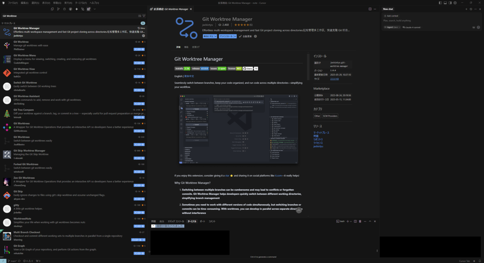
Task: Expand the additional views chevron in sidebar header
Action: point(95,9)
